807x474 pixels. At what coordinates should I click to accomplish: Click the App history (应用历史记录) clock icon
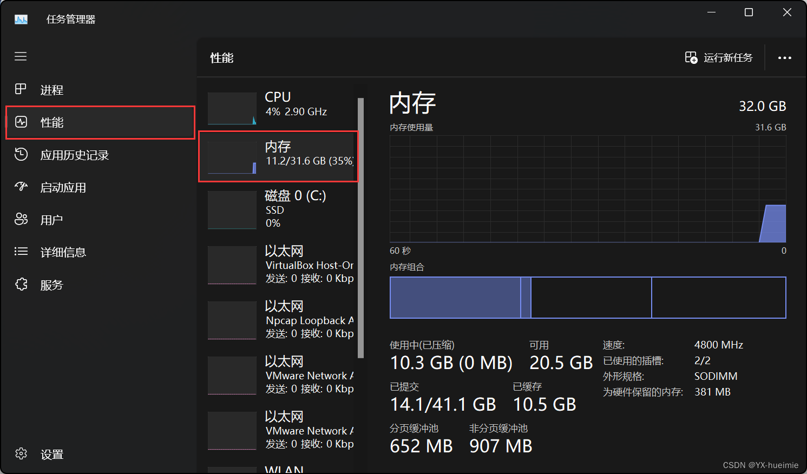(x=21, y=154)
